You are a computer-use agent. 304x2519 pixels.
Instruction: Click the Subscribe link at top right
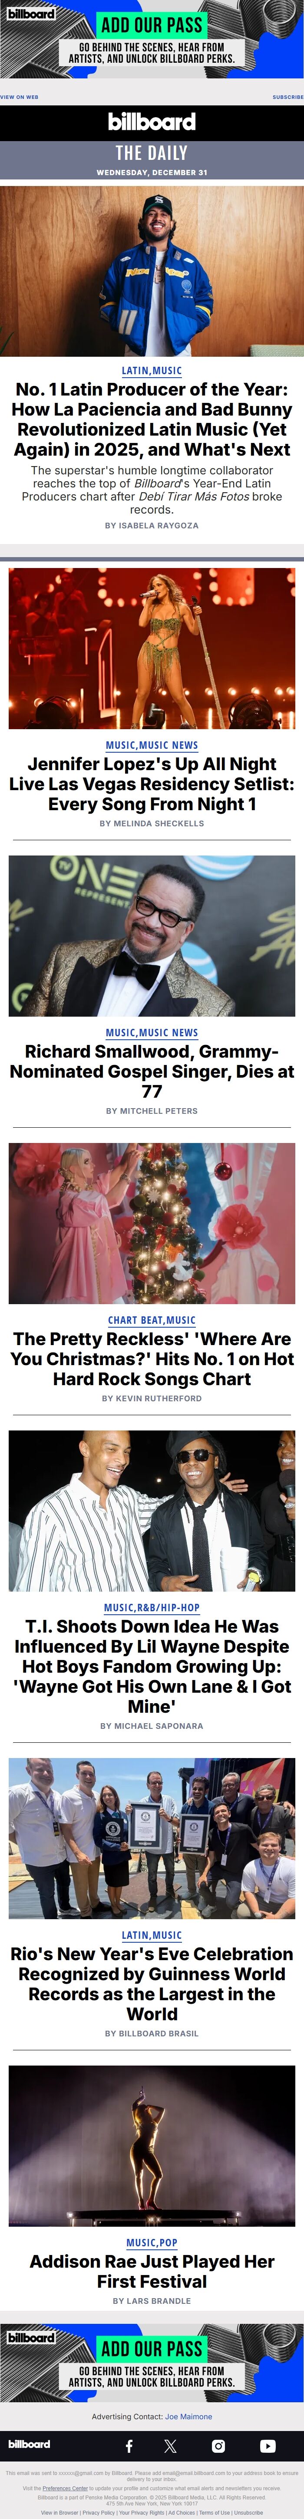287,97
